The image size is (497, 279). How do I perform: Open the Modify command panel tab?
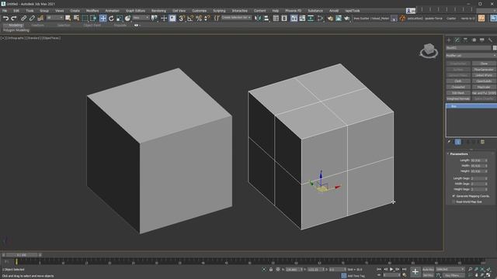click(457, 40)
